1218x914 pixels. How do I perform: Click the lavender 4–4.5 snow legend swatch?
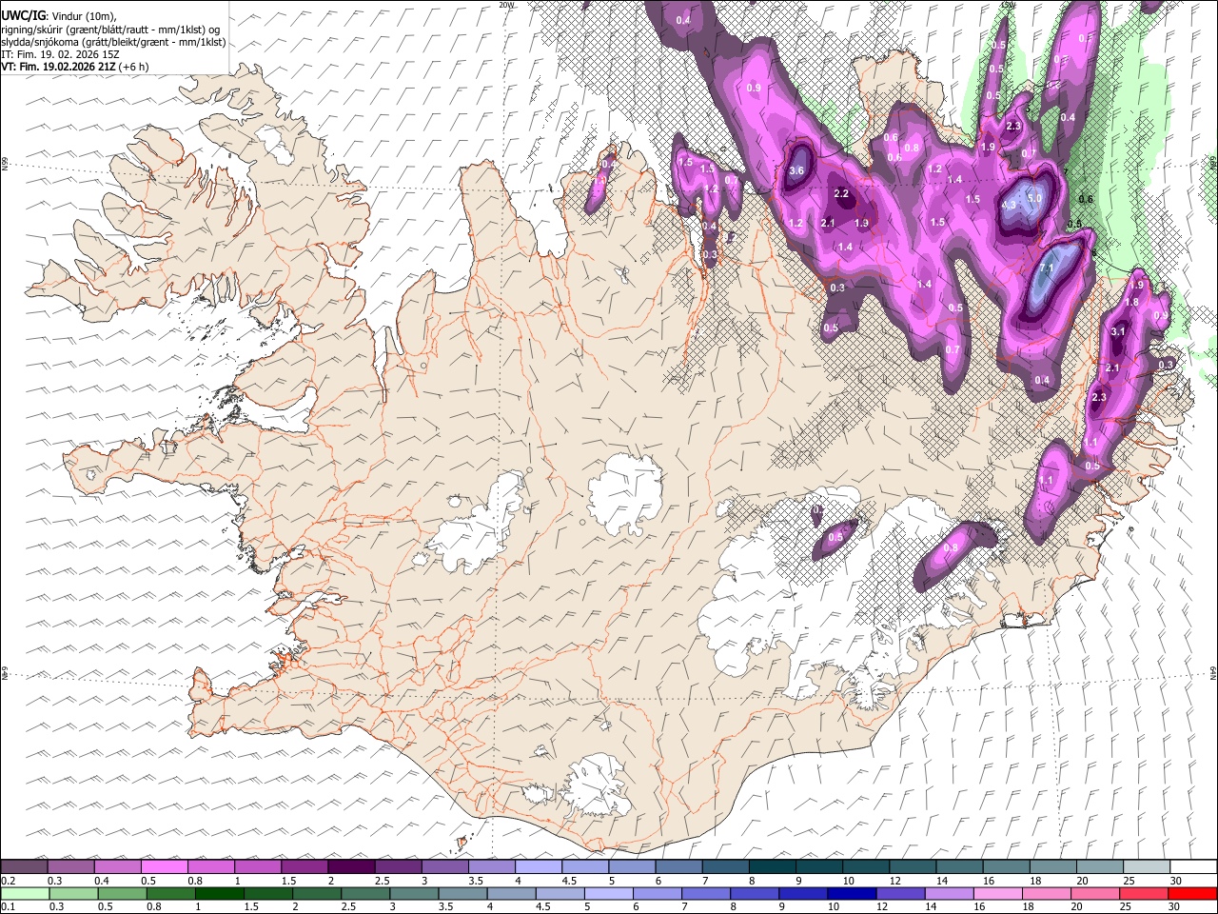coord(539,866)
